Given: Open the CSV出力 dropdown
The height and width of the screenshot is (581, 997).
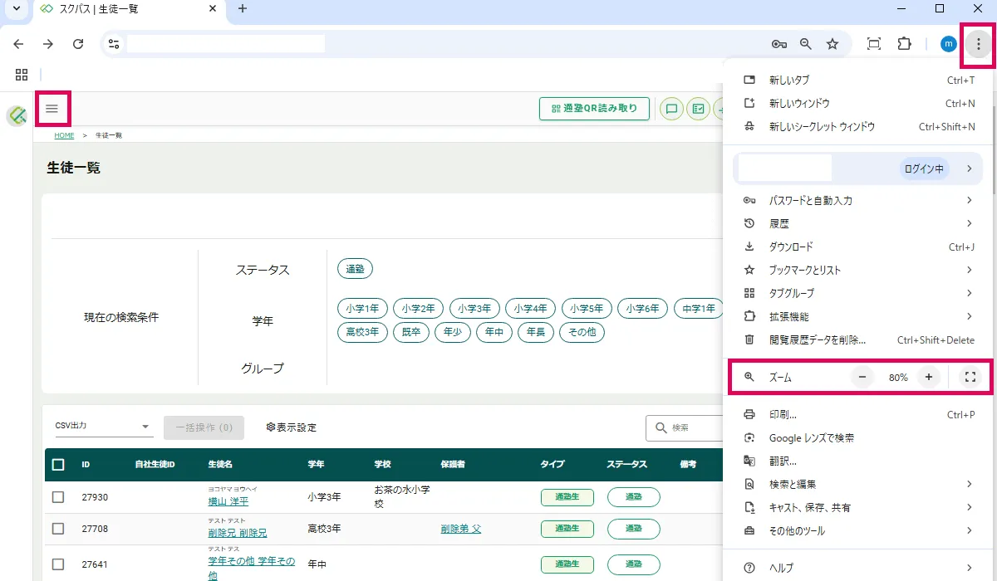Looking at the screenshot, I should pos(103,427).
